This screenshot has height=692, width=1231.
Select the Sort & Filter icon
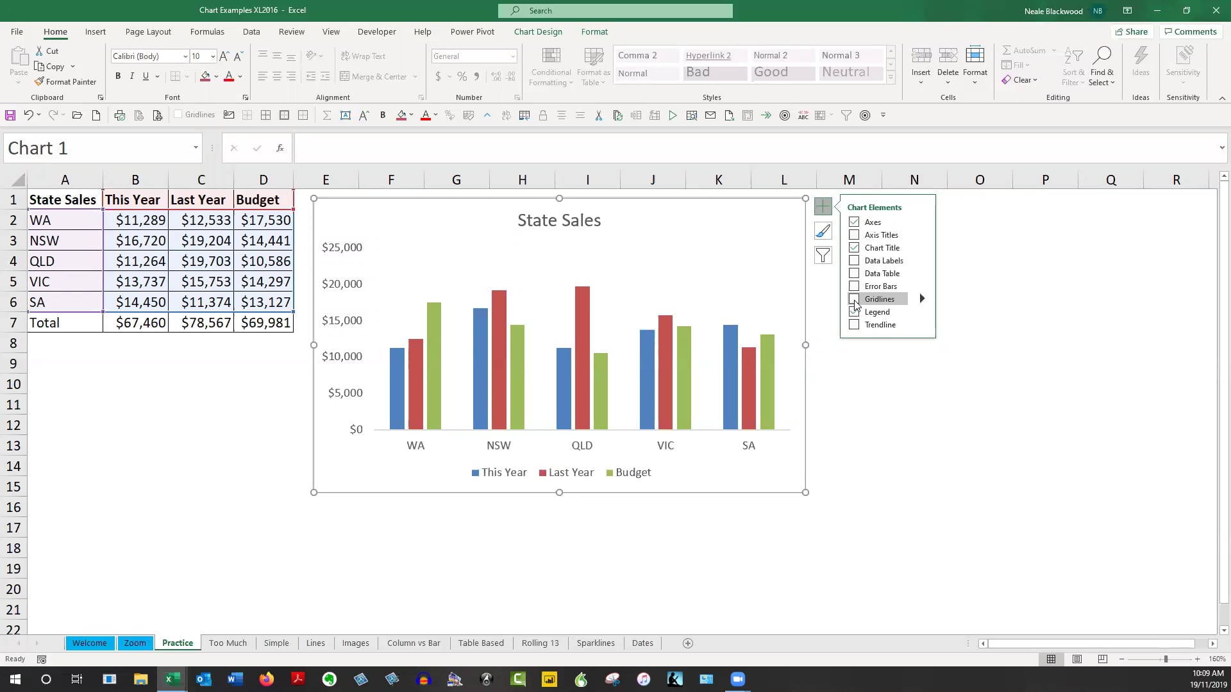pyautogui.click(x=1074, y=64)
